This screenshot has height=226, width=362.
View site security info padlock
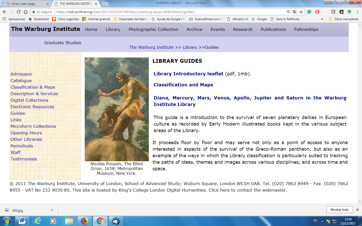34,12
